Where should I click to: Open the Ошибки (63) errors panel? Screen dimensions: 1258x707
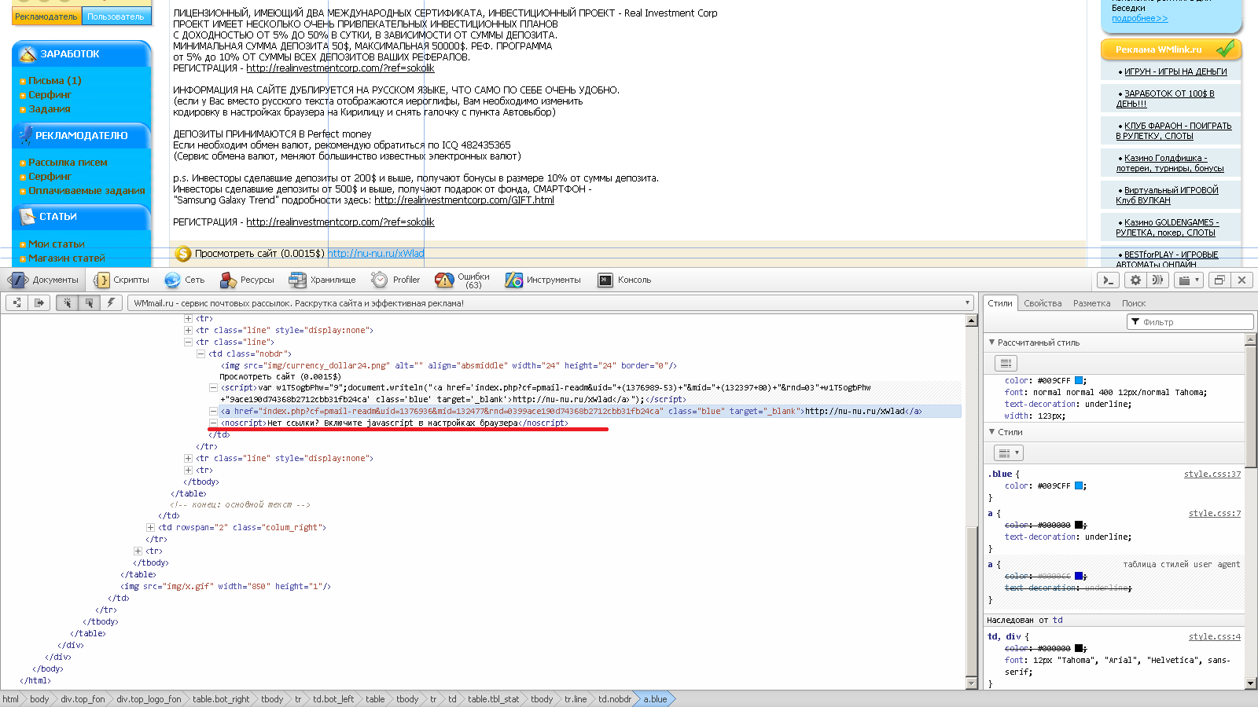pyautogui.click(x=463, y=280)
